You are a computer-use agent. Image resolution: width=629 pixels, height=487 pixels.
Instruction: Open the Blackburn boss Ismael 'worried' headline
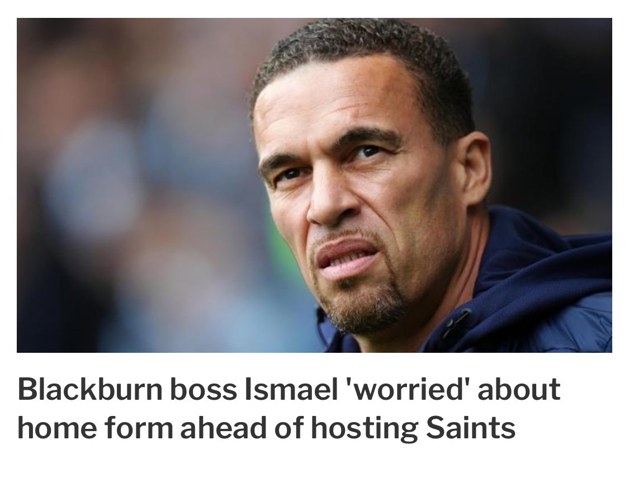tap(289, 408)
